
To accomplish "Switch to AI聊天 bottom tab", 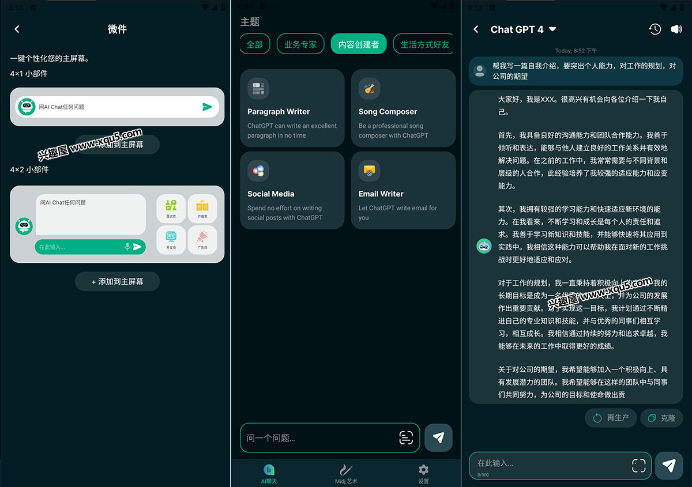I will (269, 473).
